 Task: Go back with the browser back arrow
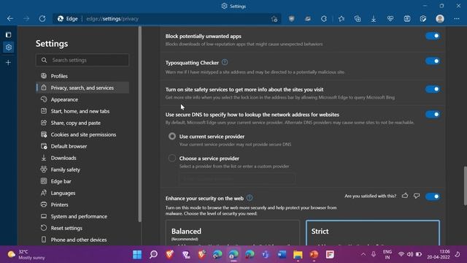10,18
